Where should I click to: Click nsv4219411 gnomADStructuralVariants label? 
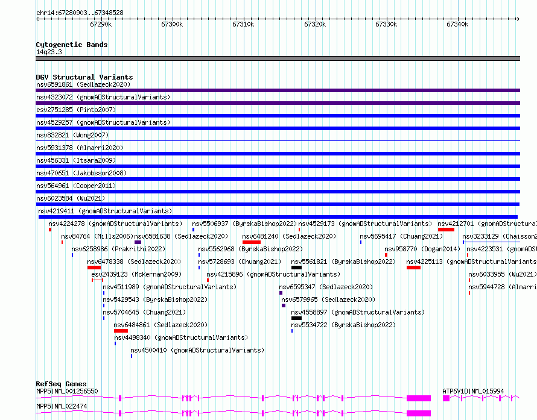[x=105, y=211]
